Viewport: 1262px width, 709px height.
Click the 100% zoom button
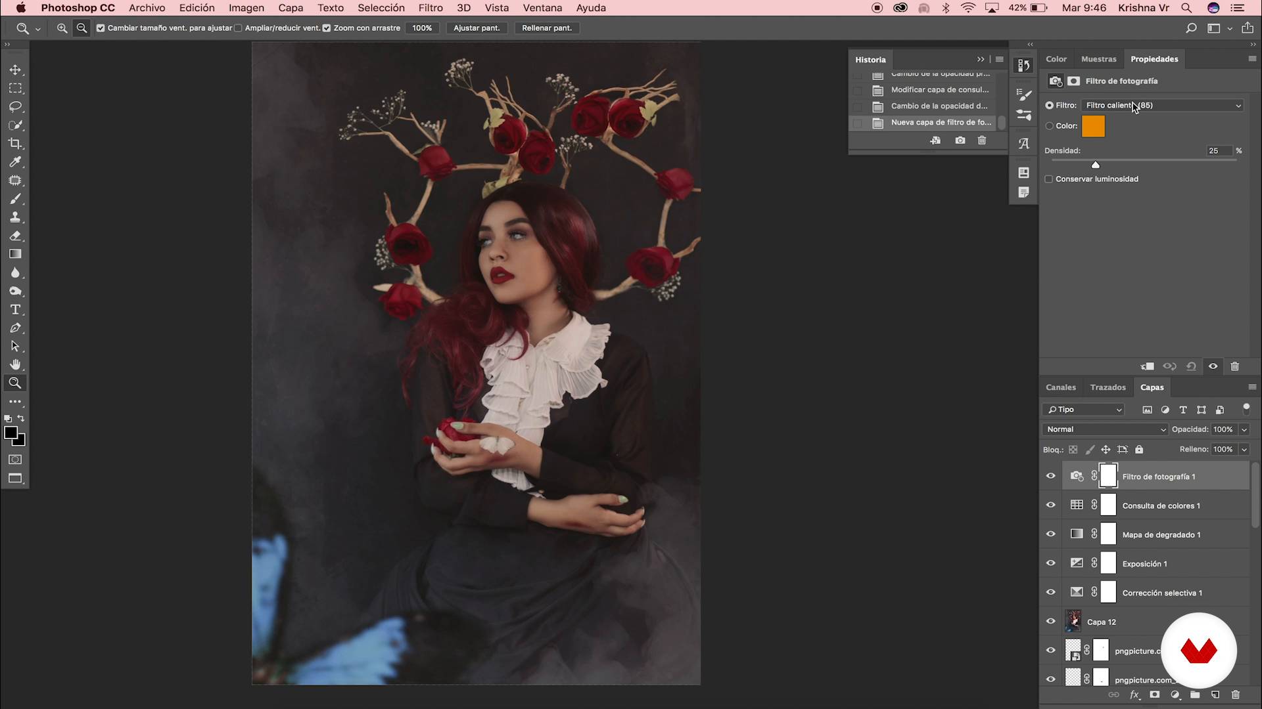coord(422,28)
